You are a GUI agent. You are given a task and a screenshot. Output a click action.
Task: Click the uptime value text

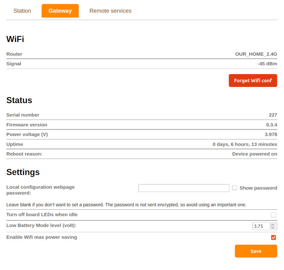(x=245, y=144)
